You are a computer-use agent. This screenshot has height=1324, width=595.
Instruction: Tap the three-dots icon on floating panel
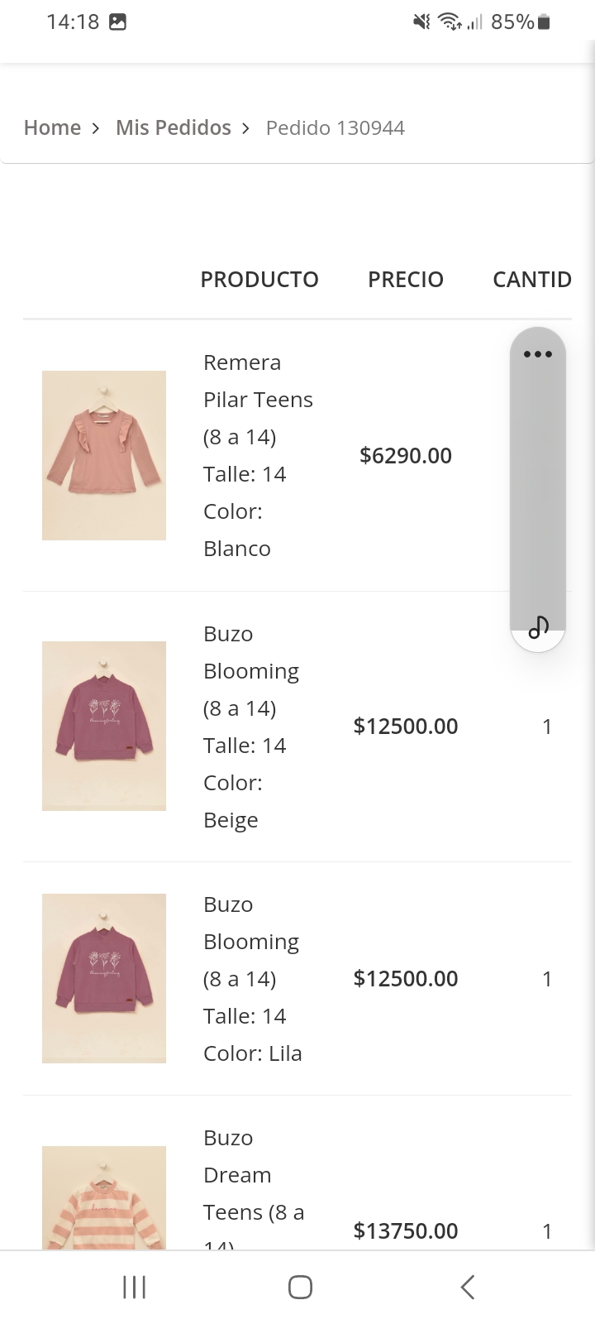pos(538,354)
